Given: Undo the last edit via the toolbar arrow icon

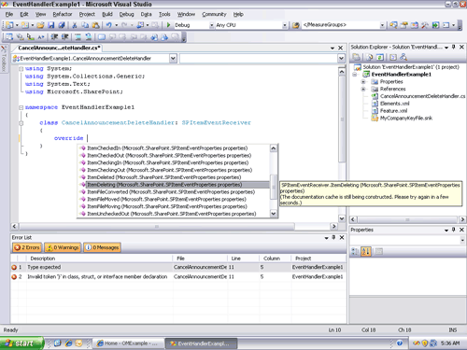Looking at the screenshot, I should pos(108,25).
